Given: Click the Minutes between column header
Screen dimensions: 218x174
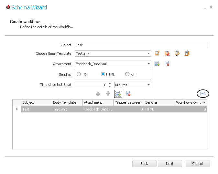Looking at the screenshot, I should coord(129,102).
